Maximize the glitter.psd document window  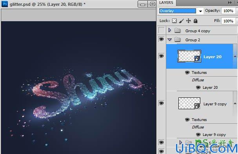153,4
